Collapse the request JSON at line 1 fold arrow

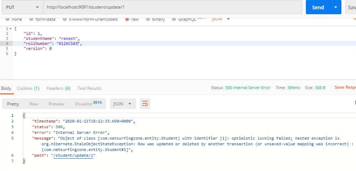coord(10,28)
